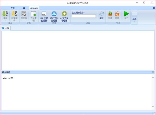Switch to the 主页 ribbon tab
The image size is (156, 115).
coord(12,8)
